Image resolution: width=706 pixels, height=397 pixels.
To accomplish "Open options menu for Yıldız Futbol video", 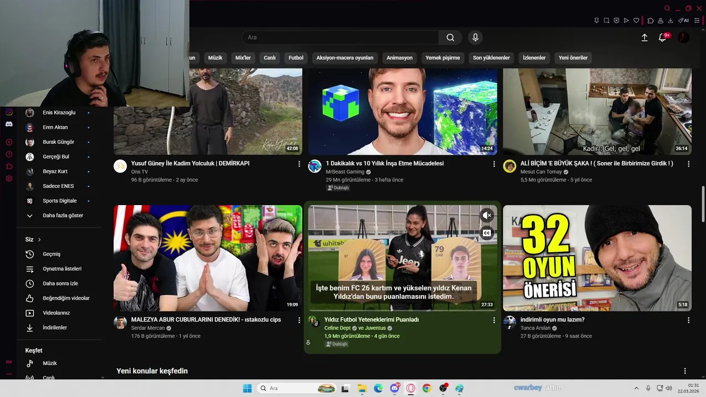I will (494, 320).
